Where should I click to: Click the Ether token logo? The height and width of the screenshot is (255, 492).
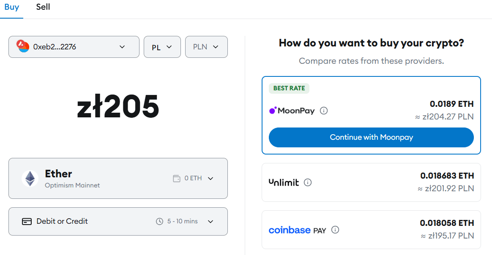point(30,179)
